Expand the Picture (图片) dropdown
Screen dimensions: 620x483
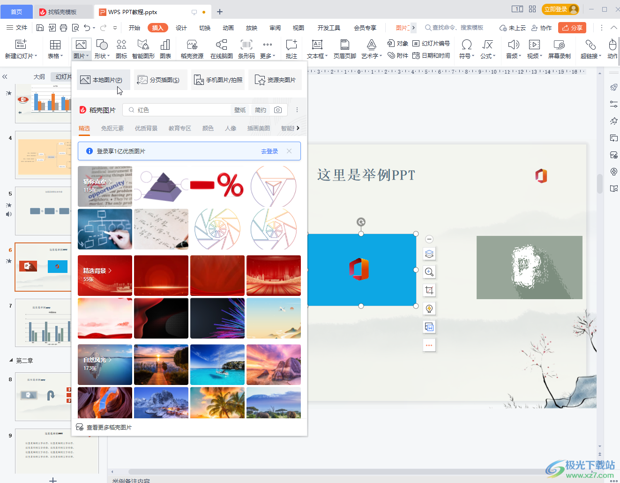[81, 56]
